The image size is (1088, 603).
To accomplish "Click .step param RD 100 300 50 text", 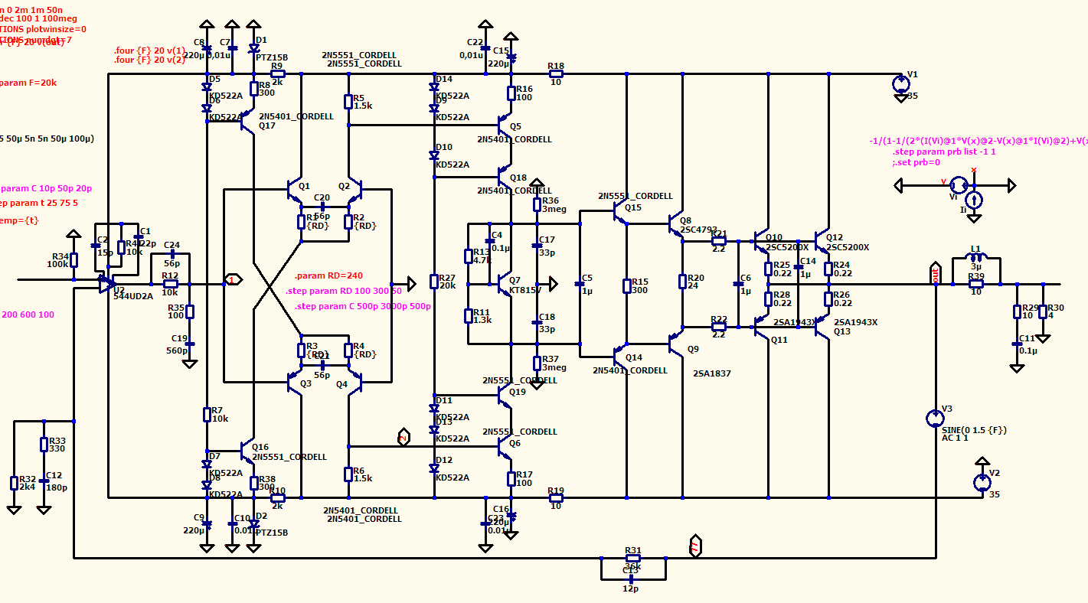I will tap(344, 292).
